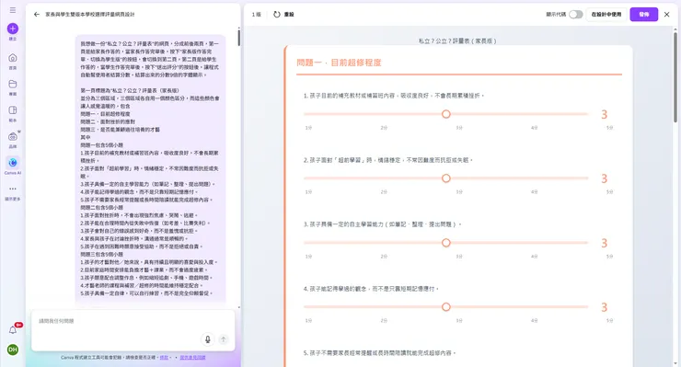681x367 pixels.
Task: Click the chat panel vertical scrollbar
Action: tap(238, 38)
